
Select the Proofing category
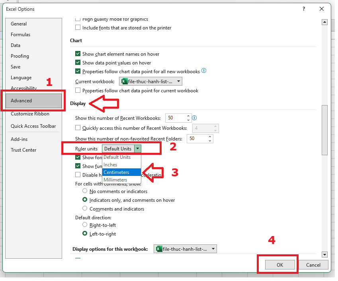point(20,56)
